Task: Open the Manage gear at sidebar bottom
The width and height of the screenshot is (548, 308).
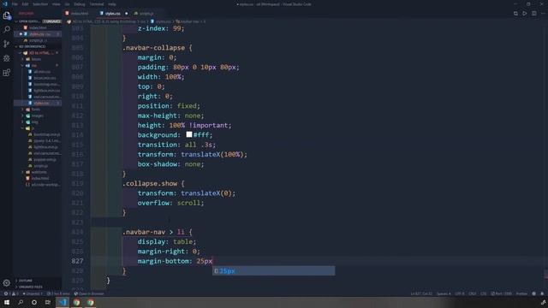Action: tap(7, 282)
